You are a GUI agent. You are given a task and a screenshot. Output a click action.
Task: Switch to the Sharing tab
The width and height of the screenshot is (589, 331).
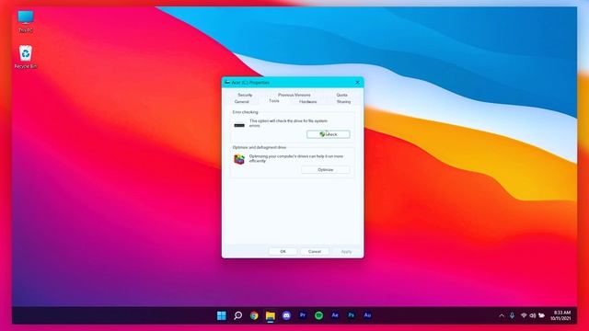pyautogui.click(x=343, y=102)
